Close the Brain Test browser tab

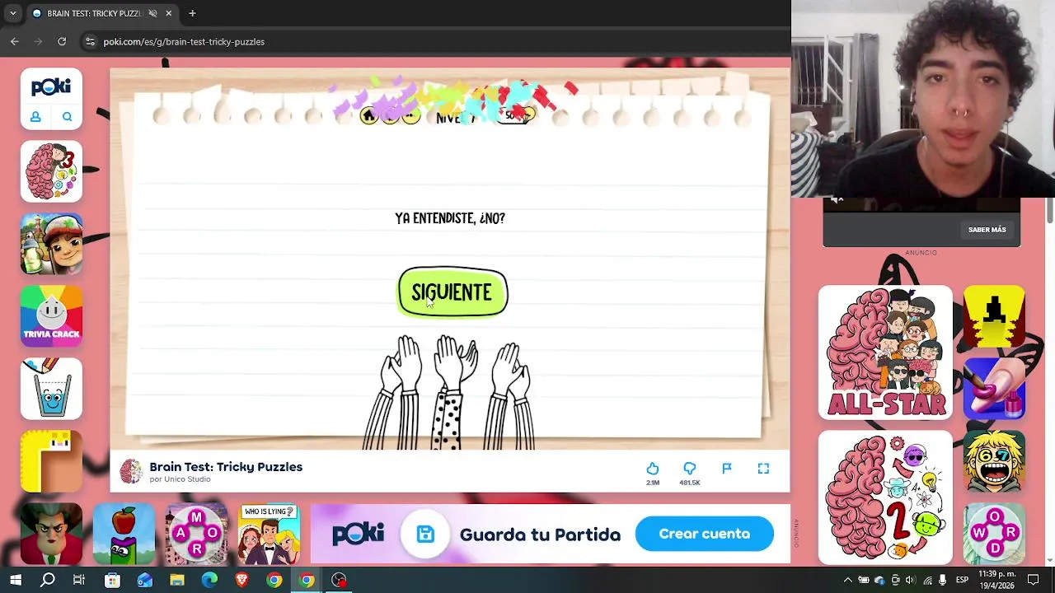168,13
